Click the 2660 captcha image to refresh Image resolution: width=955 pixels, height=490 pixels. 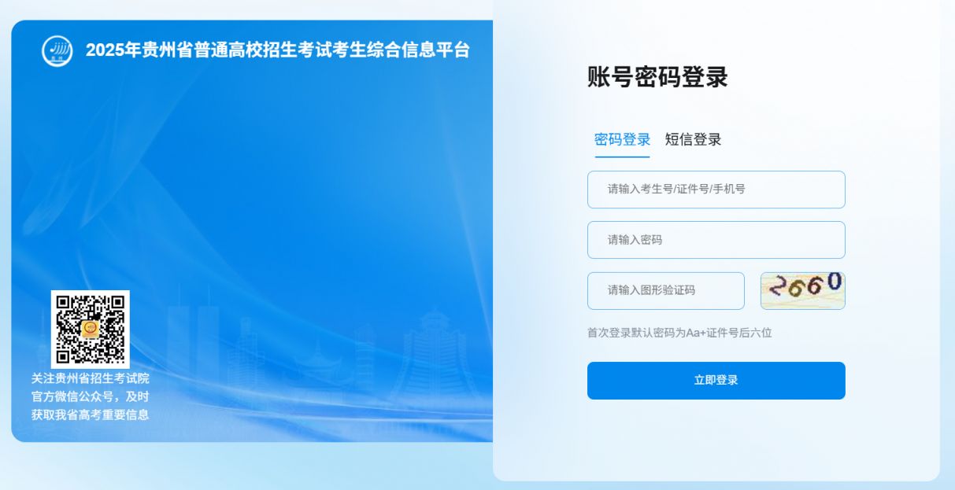point(802,290)
